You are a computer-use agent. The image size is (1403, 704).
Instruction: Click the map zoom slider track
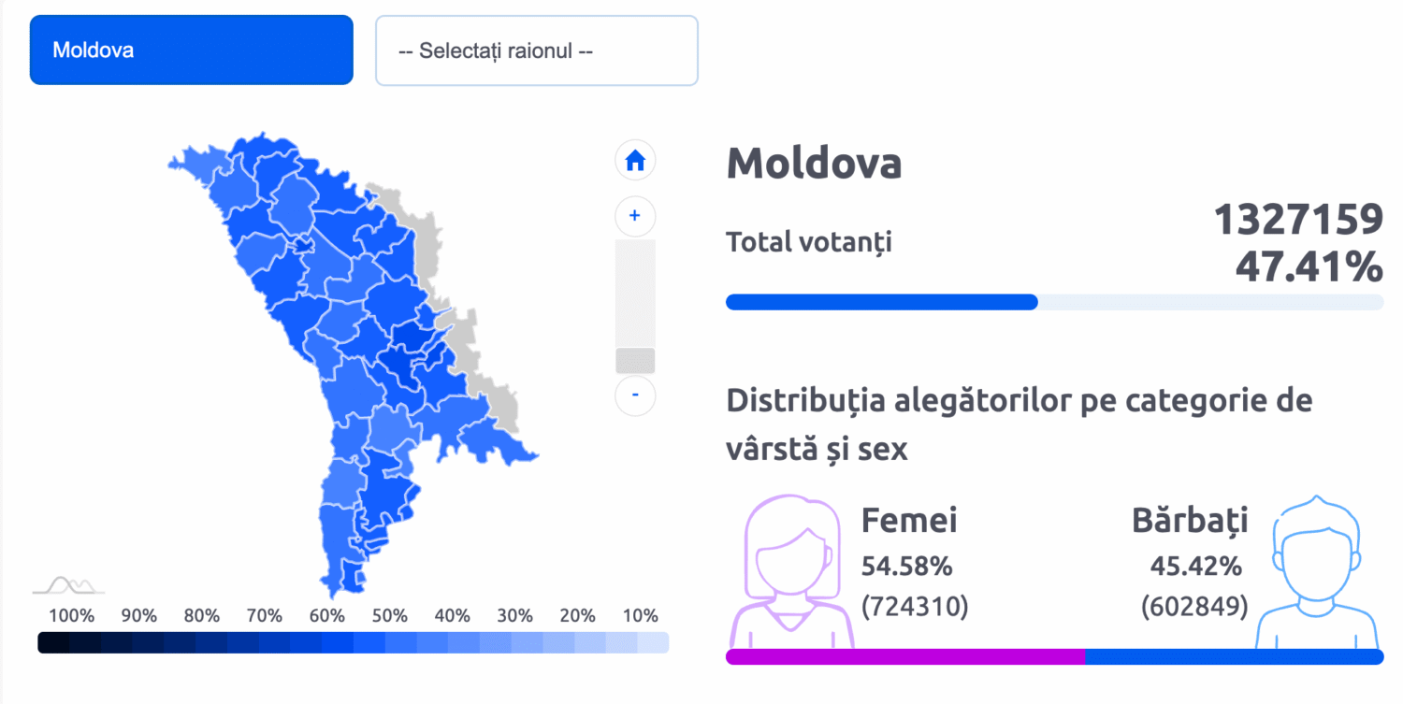[635, 295]
